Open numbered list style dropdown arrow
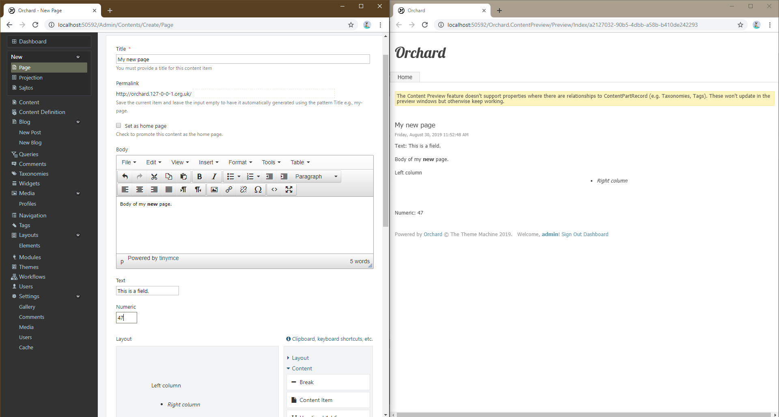779x417 pixels. point(258,176)
